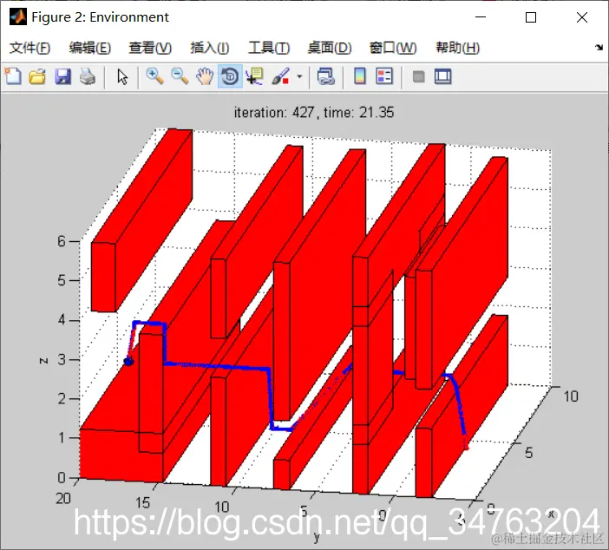Open the 插入(I) menu
609x550 pixels.
pos(210,48)
